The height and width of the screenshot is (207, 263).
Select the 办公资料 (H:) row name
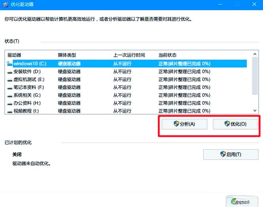27,103
